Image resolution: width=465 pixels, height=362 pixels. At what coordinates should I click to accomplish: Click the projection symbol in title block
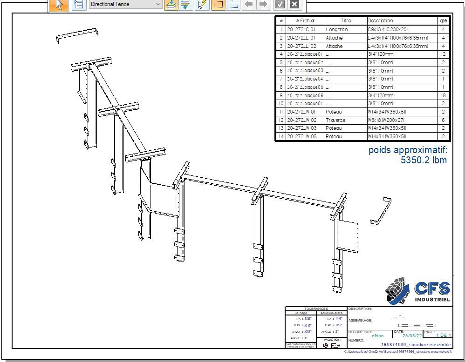(332, 345)
